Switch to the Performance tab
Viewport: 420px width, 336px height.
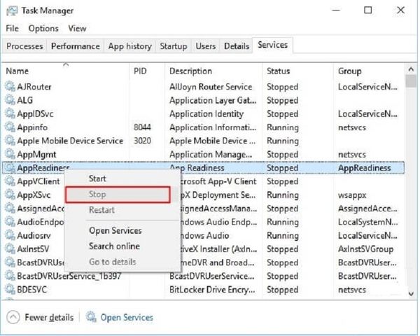point(75,46)
